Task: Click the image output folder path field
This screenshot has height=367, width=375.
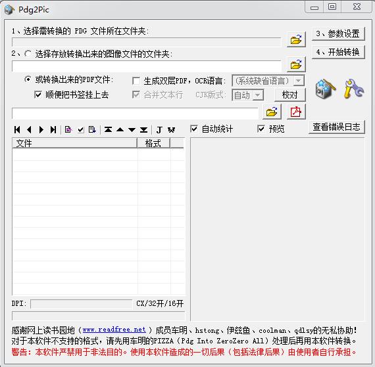Action: (x=146, y=66)
